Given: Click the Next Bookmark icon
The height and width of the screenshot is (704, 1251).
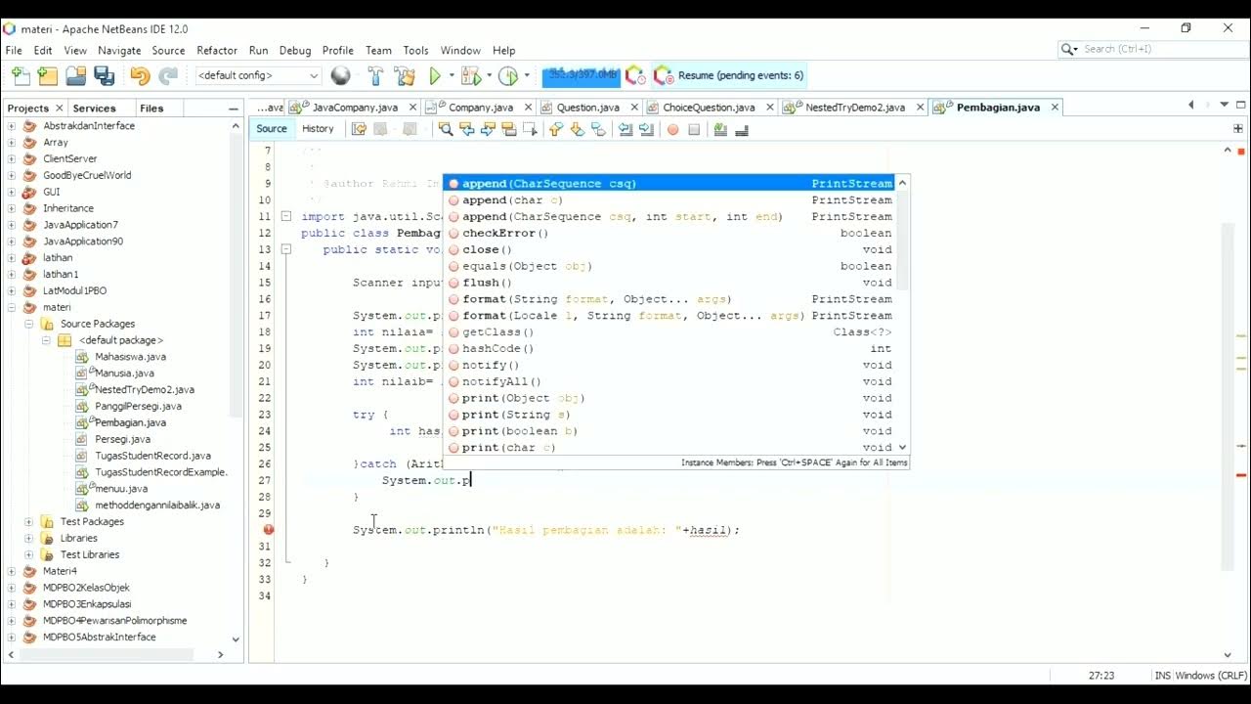Looking at the screenshot, I should [578, 129].
